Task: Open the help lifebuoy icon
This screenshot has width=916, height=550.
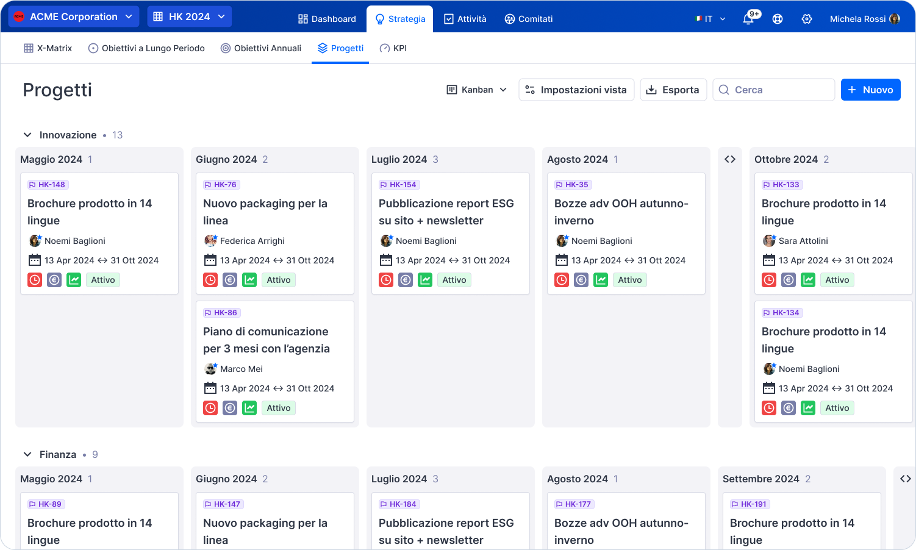Action: (778, 19)
